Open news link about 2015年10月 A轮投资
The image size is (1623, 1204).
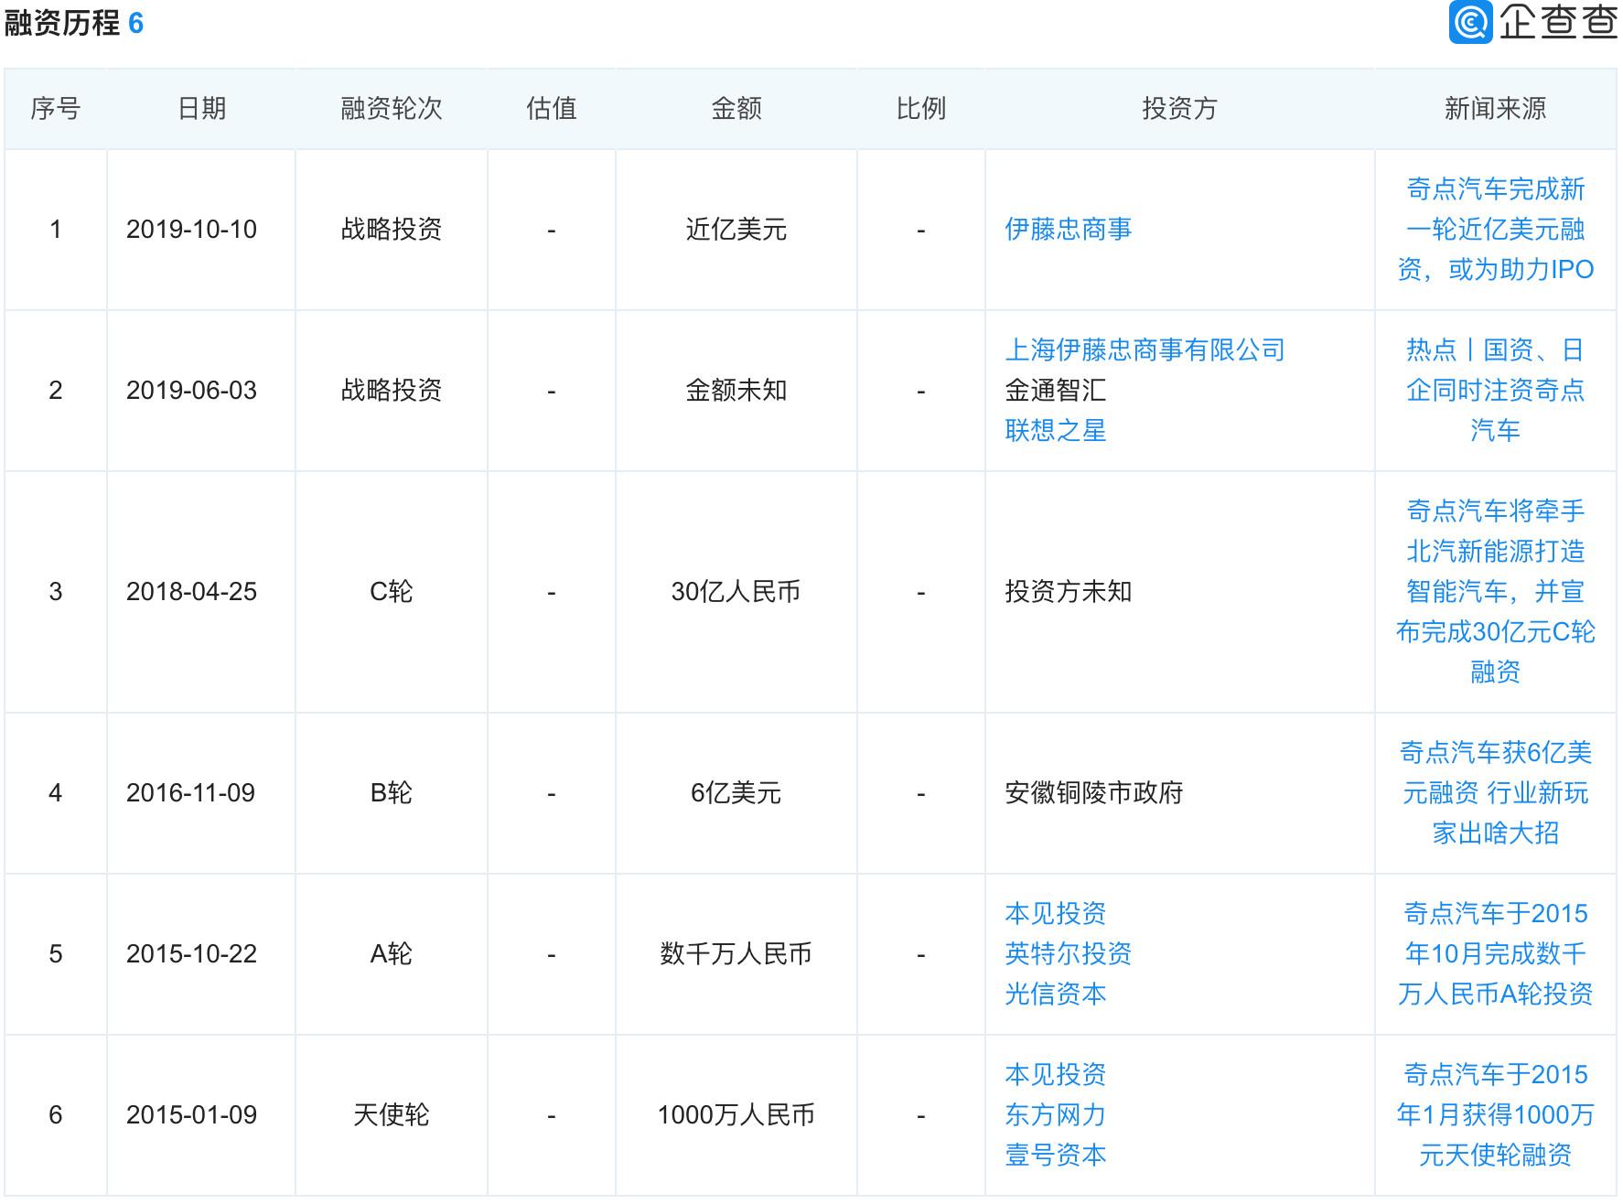pos(1495,953)
